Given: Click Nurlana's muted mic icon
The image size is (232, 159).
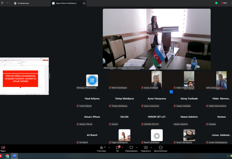Looking at the screenshot, I should click(x=207, y=124).
